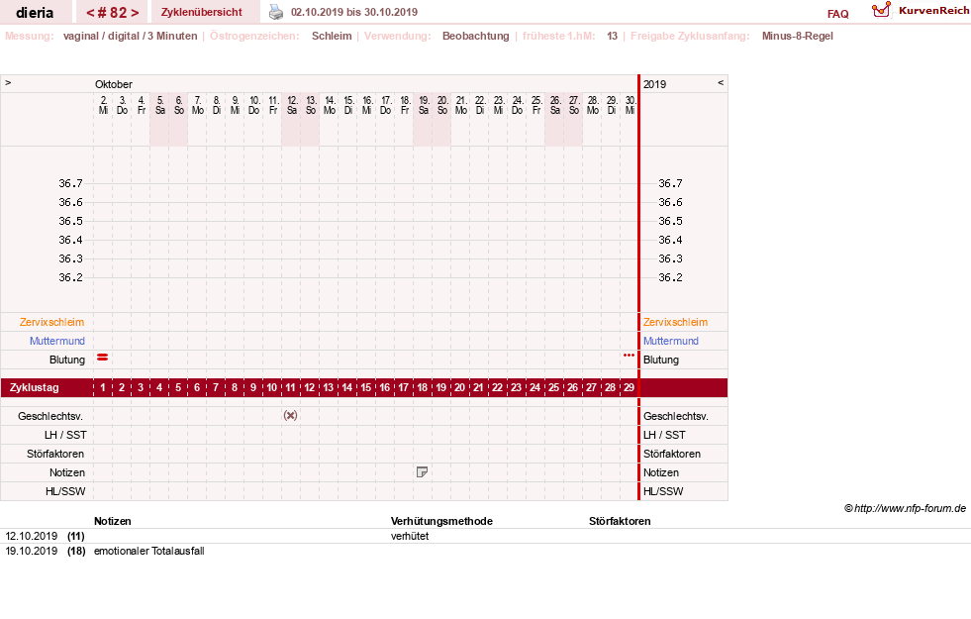Click the intercourse marker on cycle day 11
This screenshot has width=971, height=619.
290,416
